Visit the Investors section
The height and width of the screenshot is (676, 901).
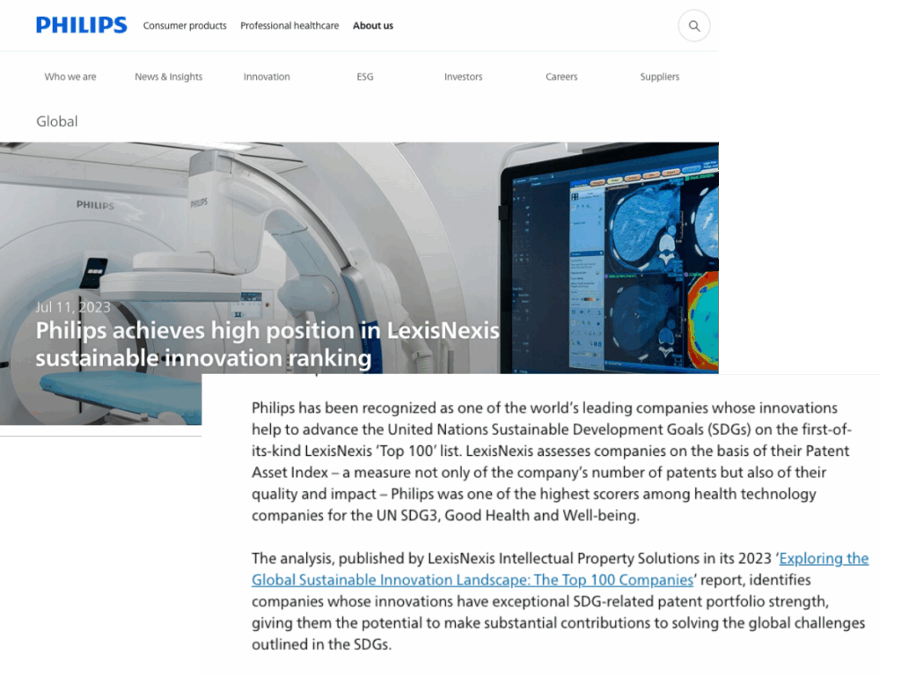463,77
